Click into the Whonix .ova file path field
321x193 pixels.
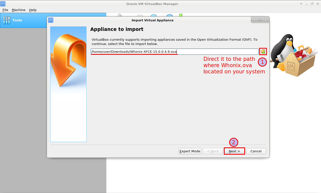[174, 52]
